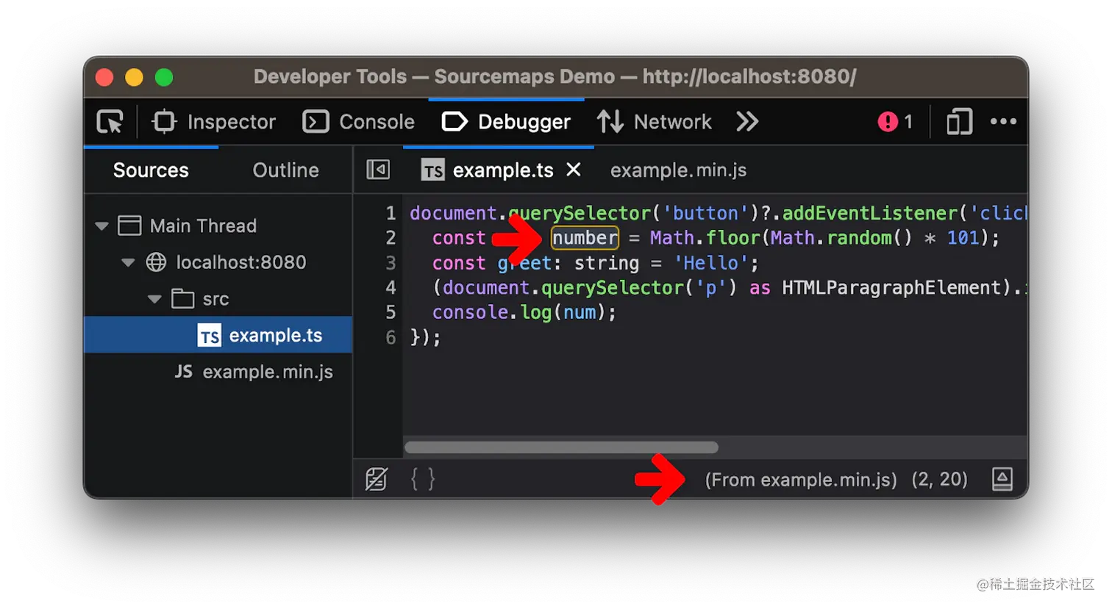
Task: Set a breakpoint on line 2
Action: (x=391, y=238)
